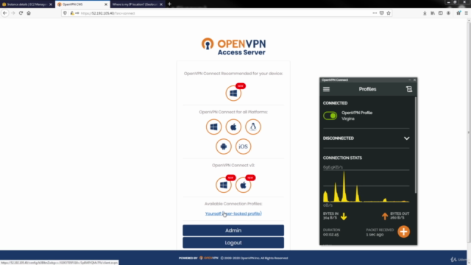Click import profile icon in Profiles header
Image resolution: width=471 pixels, height=265 pixels.
(409, 89)
